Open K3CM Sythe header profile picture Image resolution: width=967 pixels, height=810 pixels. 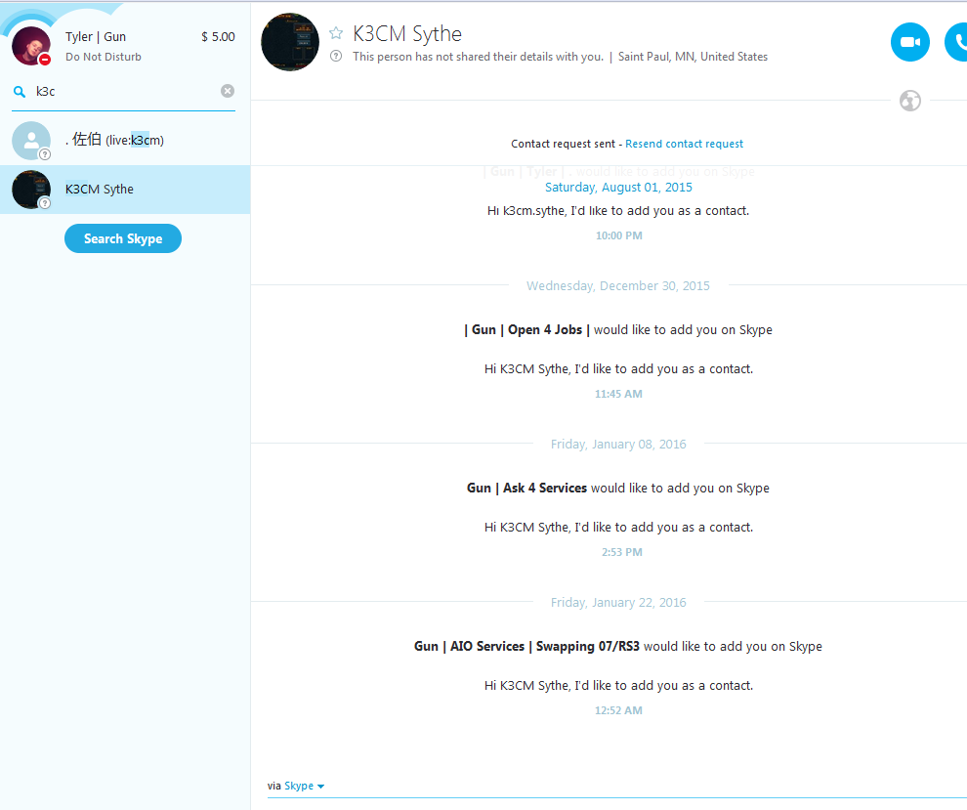click(290, 42)
